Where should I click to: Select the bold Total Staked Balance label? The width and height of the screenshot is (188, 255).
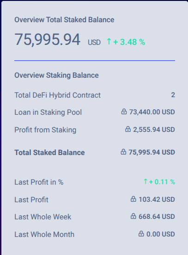point(49,153)
